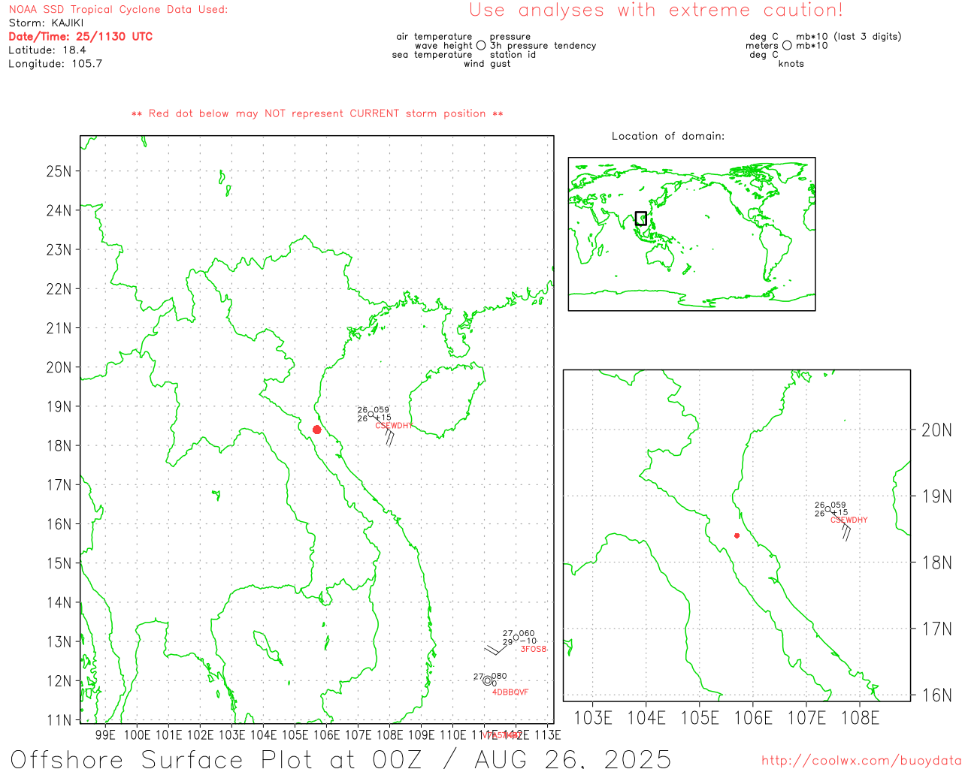
Task: Click the pressure value 080 near 4DBBQVF
Action: (x=499, y=676)
